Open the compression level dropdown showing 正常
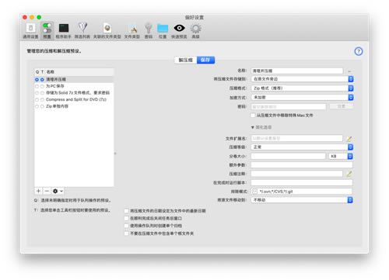Image resolution: width=389 pixels, height=280 pixels. click(x=302, y=147)
